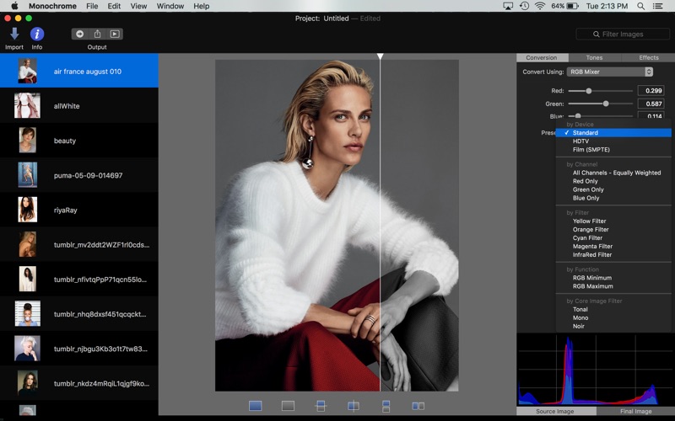Viewport: 675px width, 421px height.
Task: Open the Info panel icon
Action: coord(37,34)
